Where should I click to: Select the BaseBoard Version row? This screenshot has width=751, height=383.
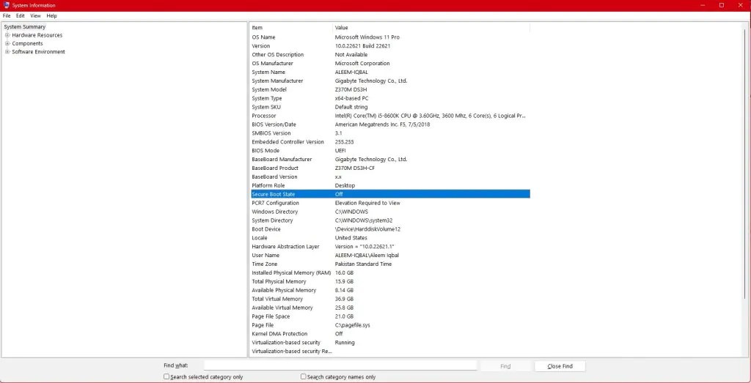(390, 177)
